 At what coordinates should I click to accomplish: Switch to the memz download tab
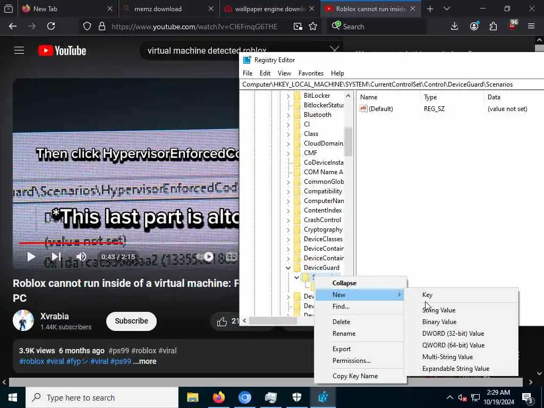click(168, 9)
